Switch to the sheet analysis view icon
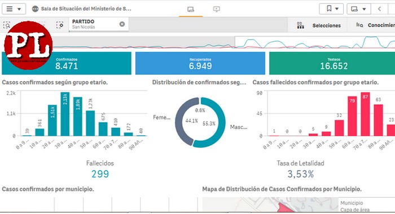 (x=191, y=10)
